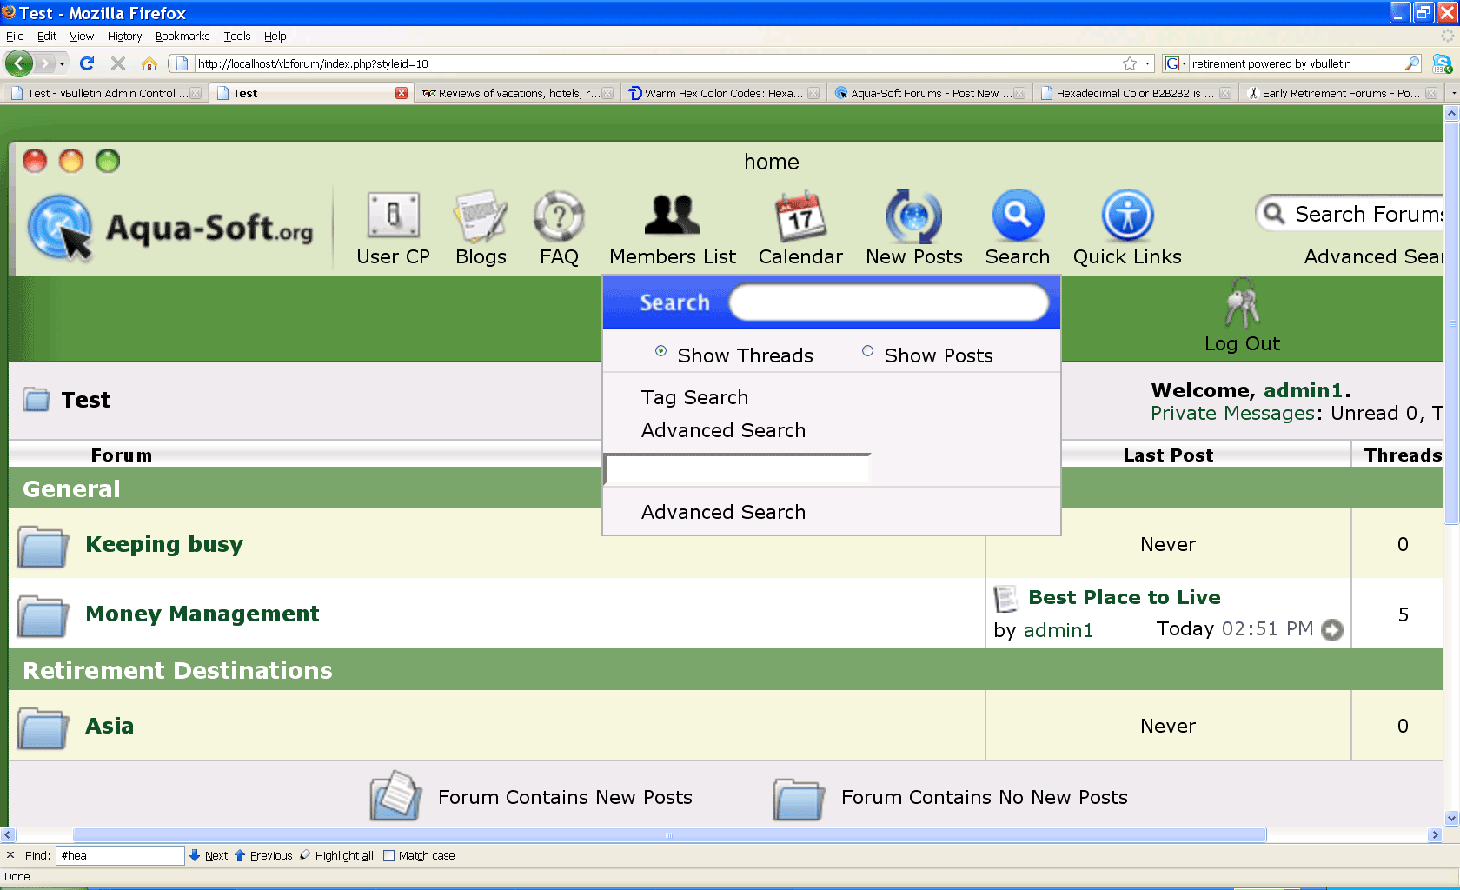Viewport: 1460px width, 890px height.
Task: Select the Show Threads radio button
Action: pyautogui.click(x=660, y=351)
